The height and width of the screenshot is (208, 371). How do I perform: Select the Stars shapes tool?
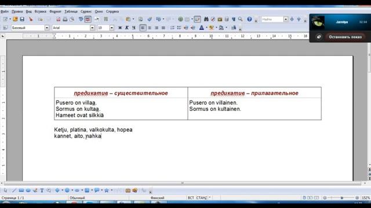[107, 191]
